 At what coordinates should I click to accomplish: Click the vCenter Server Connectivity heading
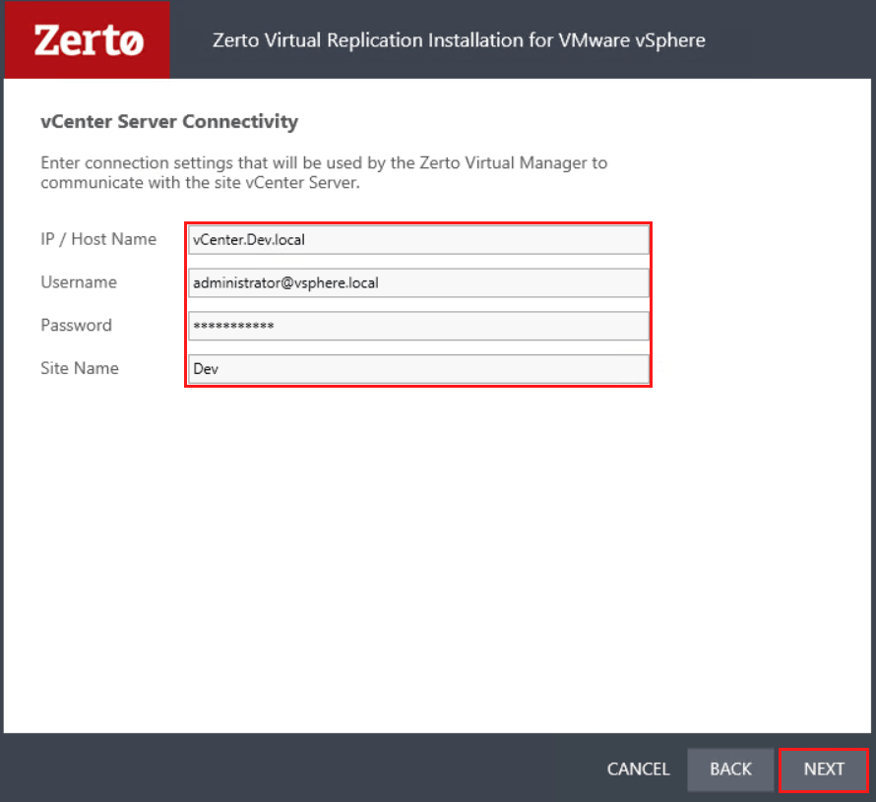click(169, 122)
